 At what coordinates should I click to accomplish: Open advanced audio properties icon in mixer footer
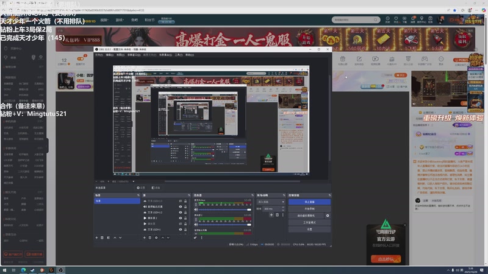tap(195, 237)
